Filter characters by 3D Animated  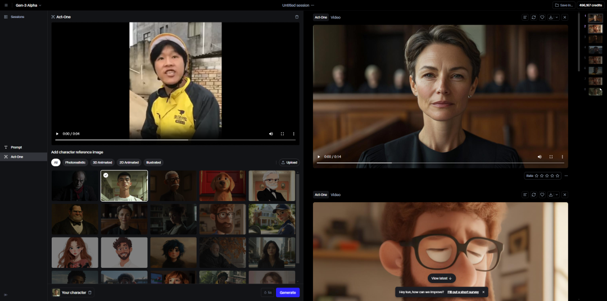tap(102, 162)
